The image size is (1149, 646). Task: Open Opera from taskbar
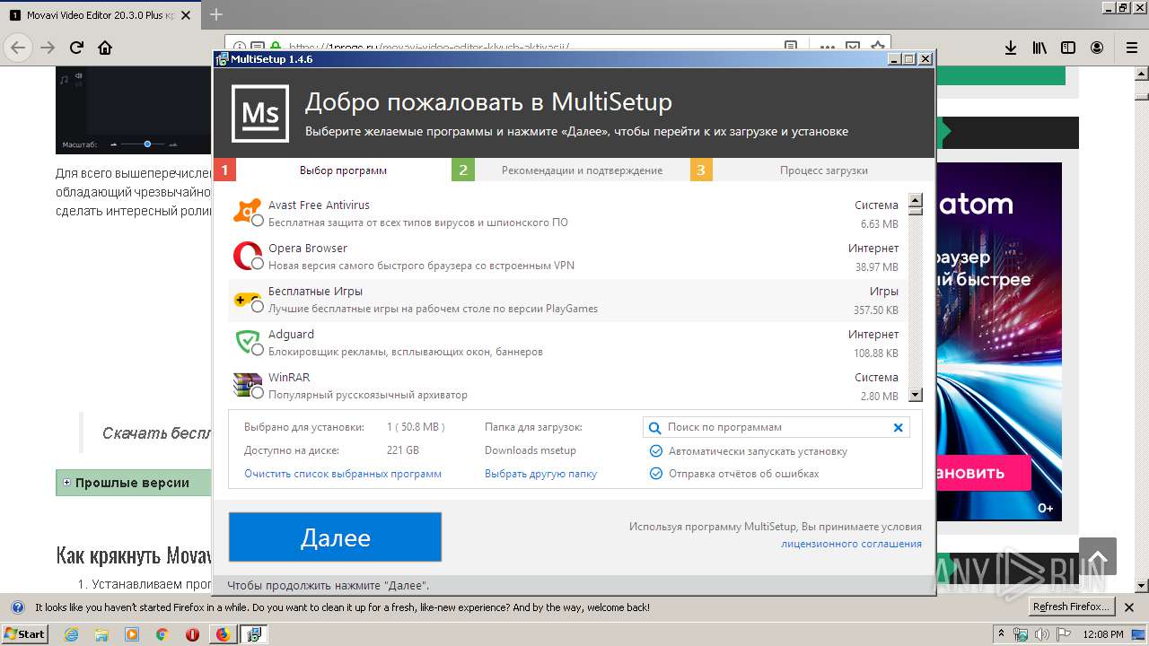click(192, 634)
